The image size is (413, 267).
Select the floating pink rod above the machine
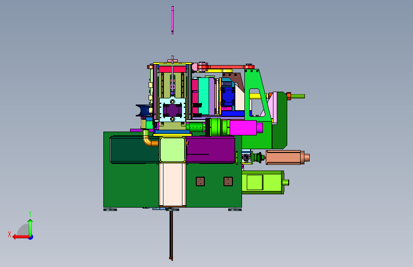pos(172,20)
